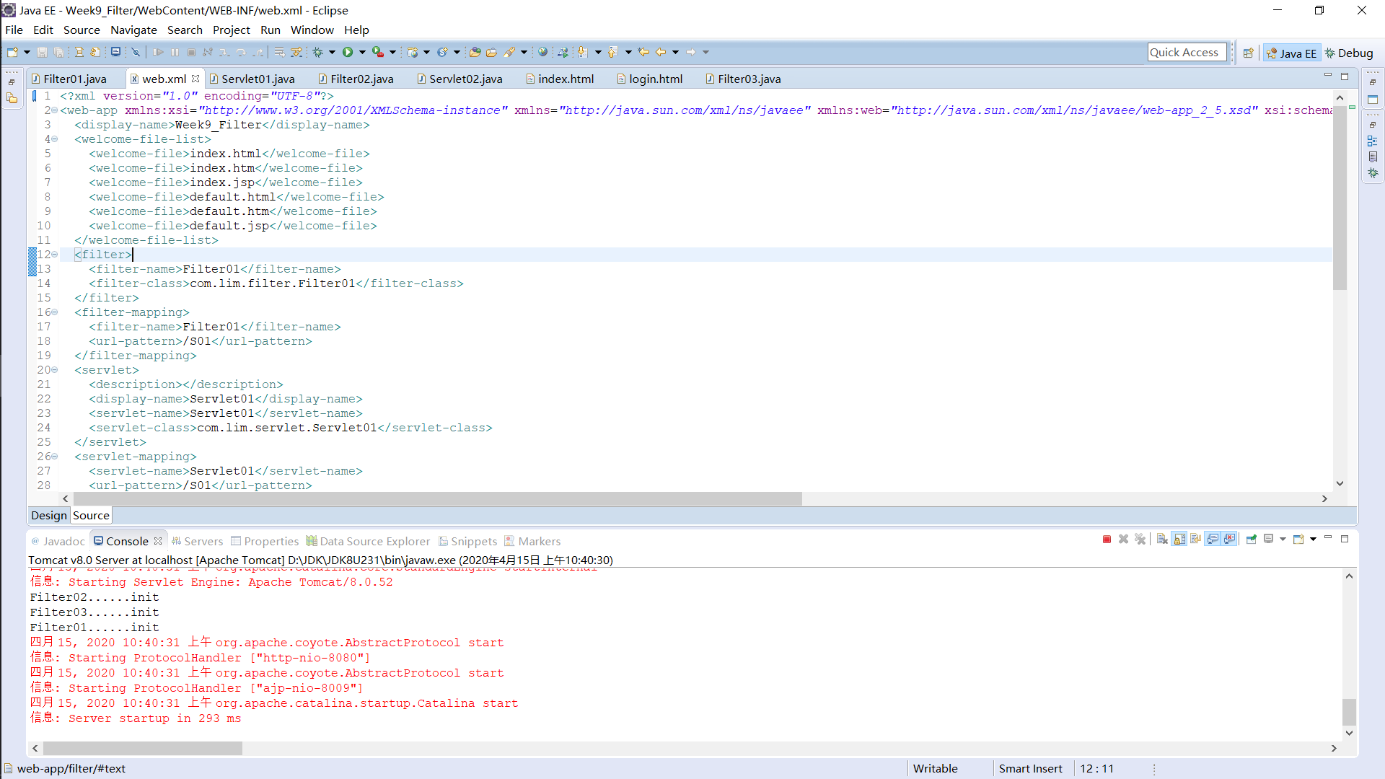Toggle Scroll Lock in the Console view
The image size is (1385, 779).
1179,539
